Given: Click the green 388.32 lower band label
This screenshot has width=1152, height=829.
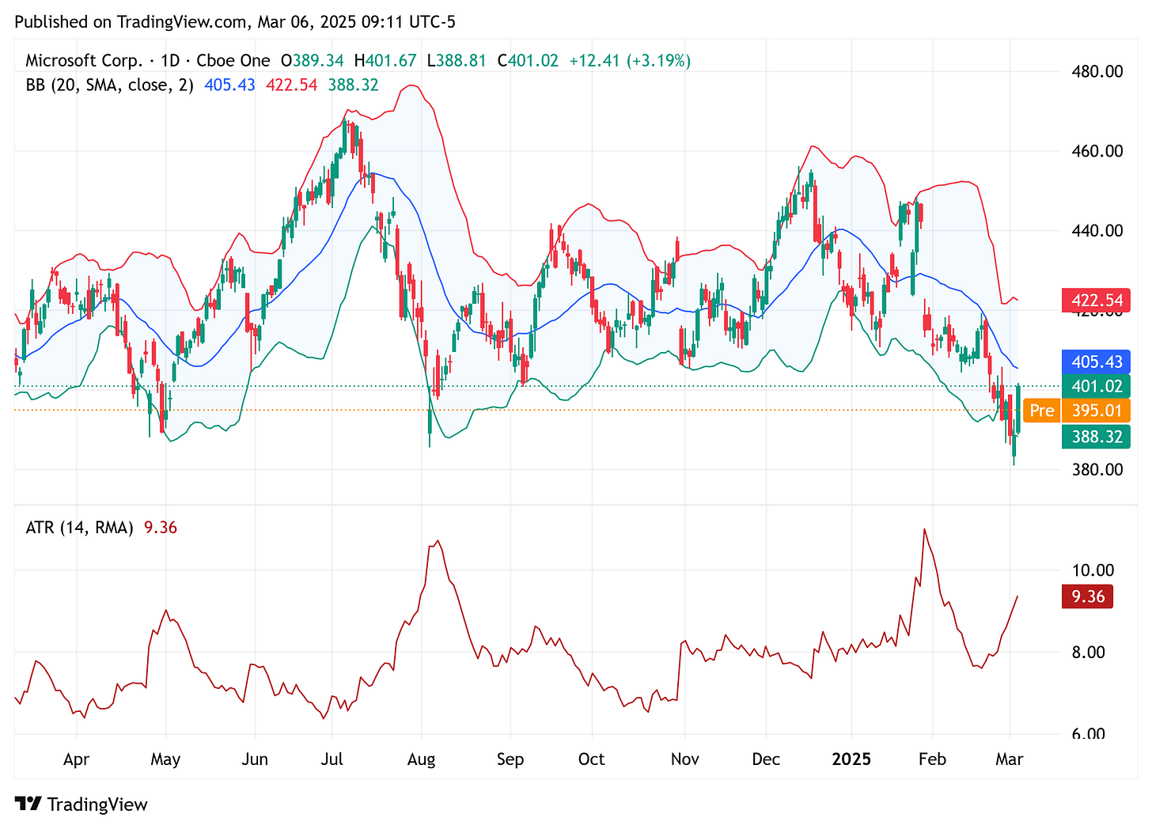Looking at the screenshot, I should 1097,437.
